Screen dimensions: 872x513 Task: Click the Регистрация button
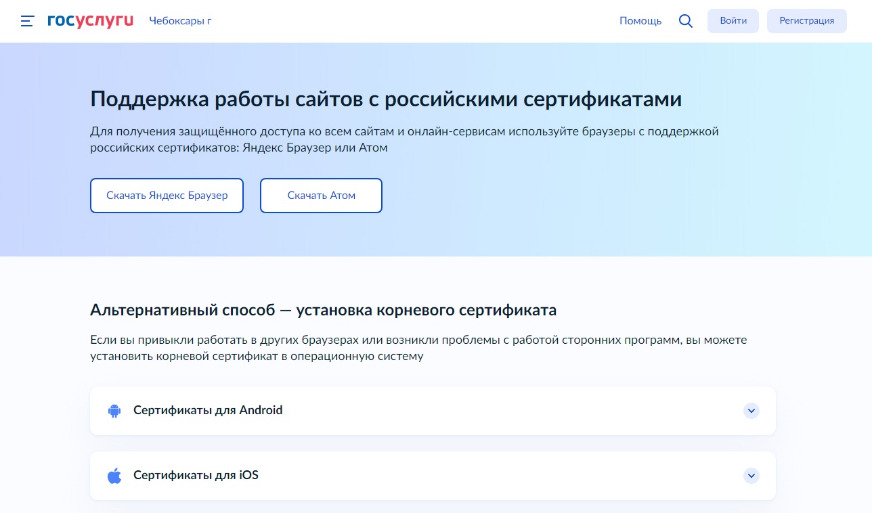(807, 21)
